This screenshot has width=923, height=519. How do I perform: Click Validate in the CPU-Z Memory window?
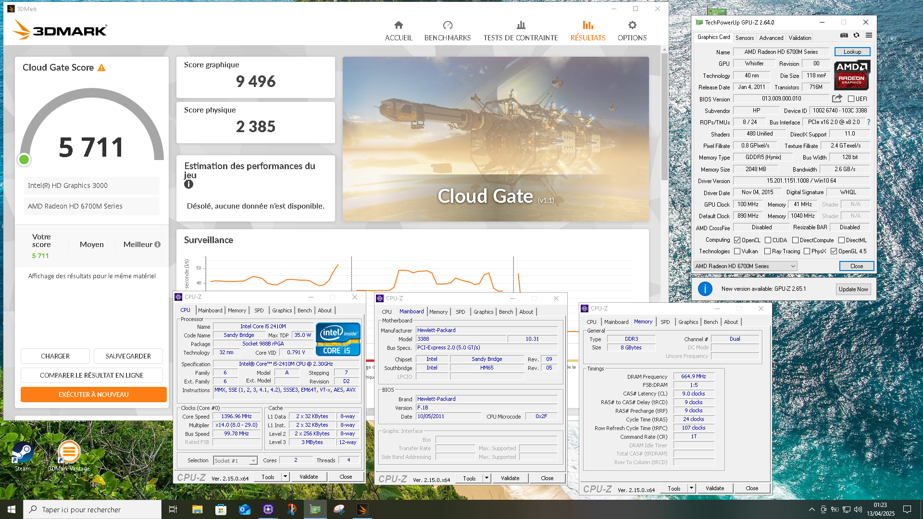click(x=715, y=488)
